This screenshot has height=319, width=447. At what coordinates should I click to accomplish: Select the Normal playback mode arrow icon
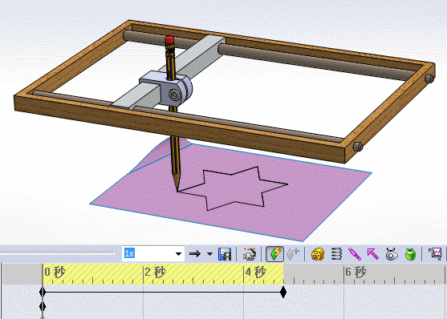point(195,254)
